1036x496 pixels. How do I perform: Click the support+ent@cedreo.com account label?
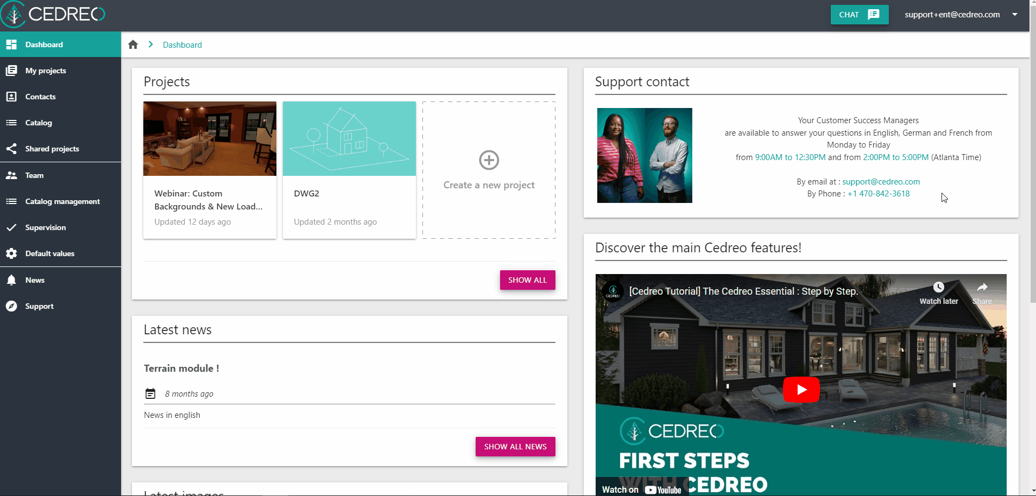[952, 15]
